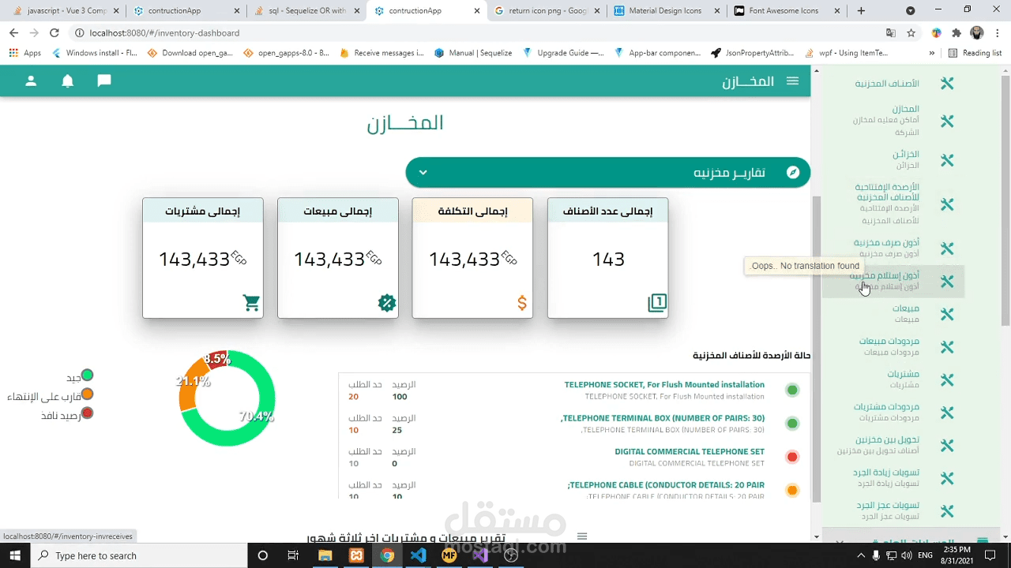Toggle the جيد legend entry of donut chart
1011x568 pixels.
coord(80,376)
